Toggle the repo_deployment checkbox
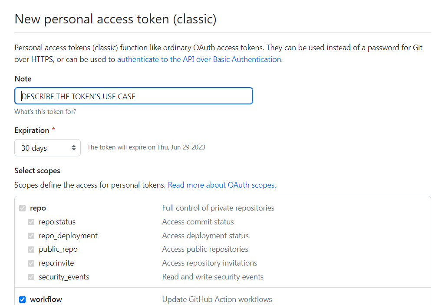Screen dimensions: 432x305 click(31, 236)
